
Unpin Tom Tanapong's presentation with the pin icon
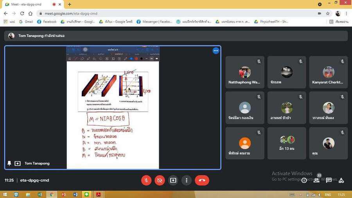click(9, 163)
